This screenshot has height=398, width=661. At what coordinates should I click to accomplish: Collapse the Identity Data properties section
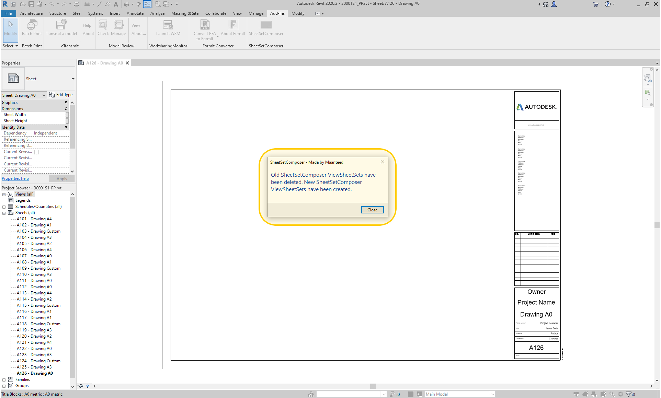tap(66, 127)
